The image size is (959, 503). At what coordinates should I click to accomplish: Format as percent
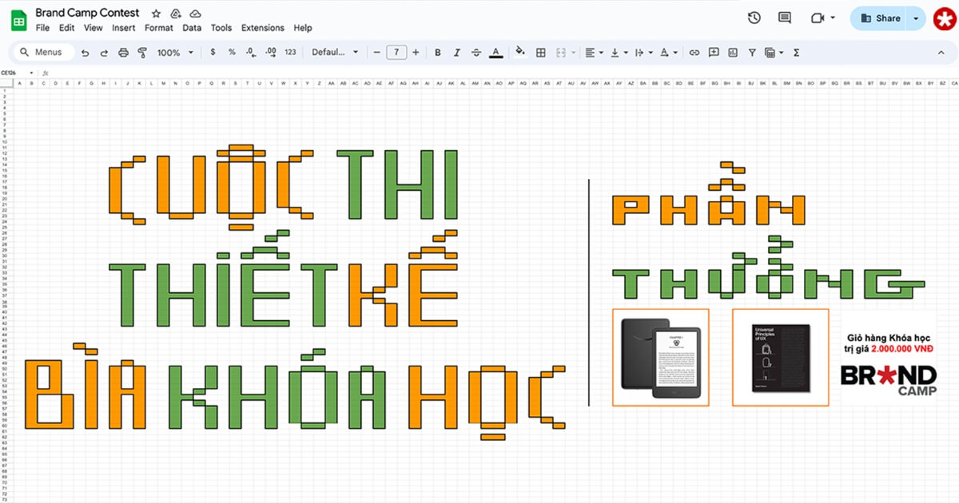pos(232,53)
